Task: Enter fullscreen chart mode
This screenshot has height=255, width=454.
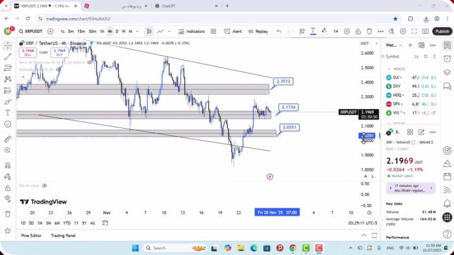Action: tap(414, 32)
